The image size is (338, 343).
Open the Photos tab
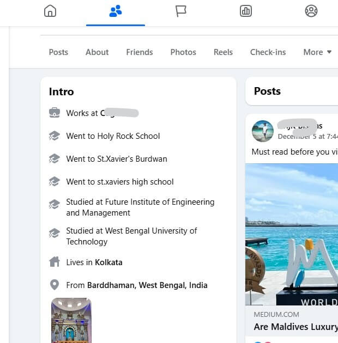tap(183, 52)
